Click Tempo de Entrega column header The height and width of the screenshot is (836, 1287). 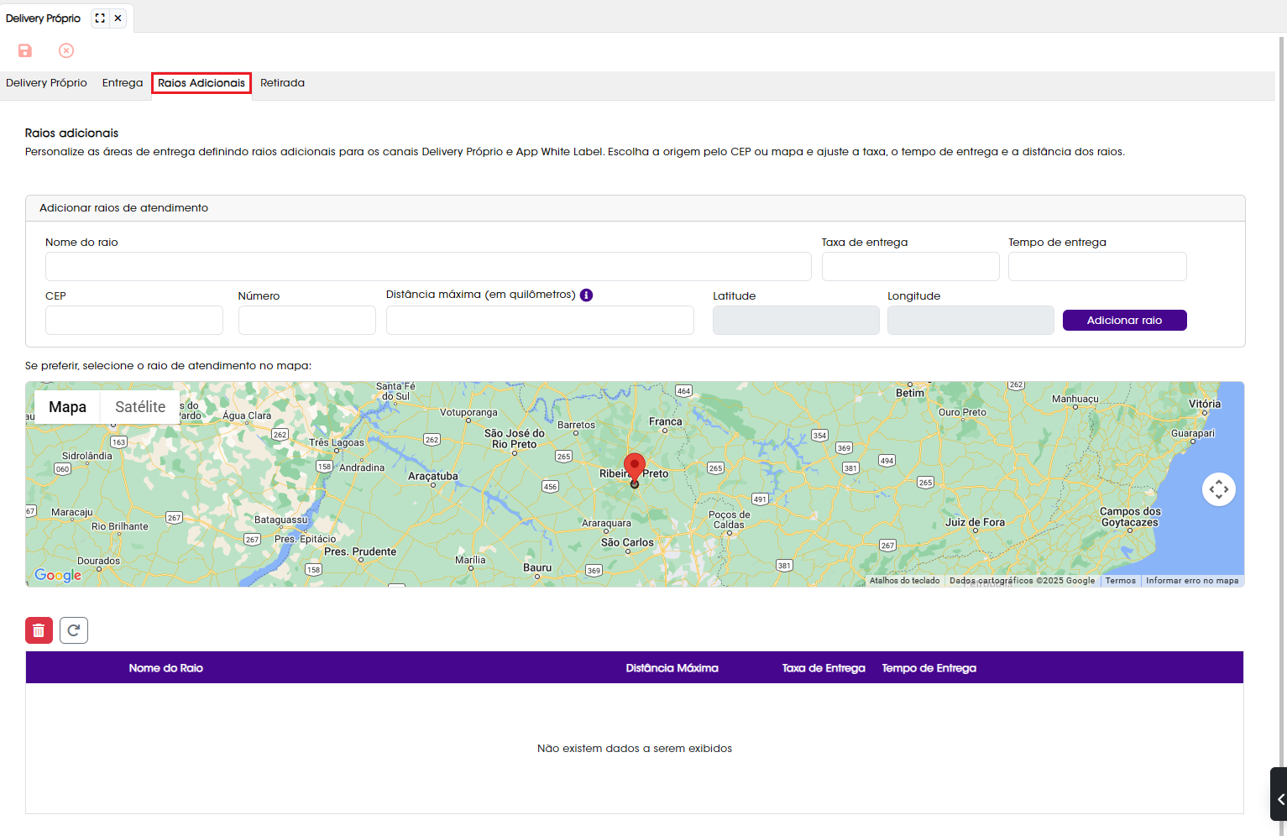coord(929,668)
